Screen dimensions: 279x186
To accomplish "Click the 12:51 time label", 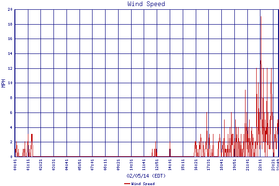I will (x=157, y=165).
